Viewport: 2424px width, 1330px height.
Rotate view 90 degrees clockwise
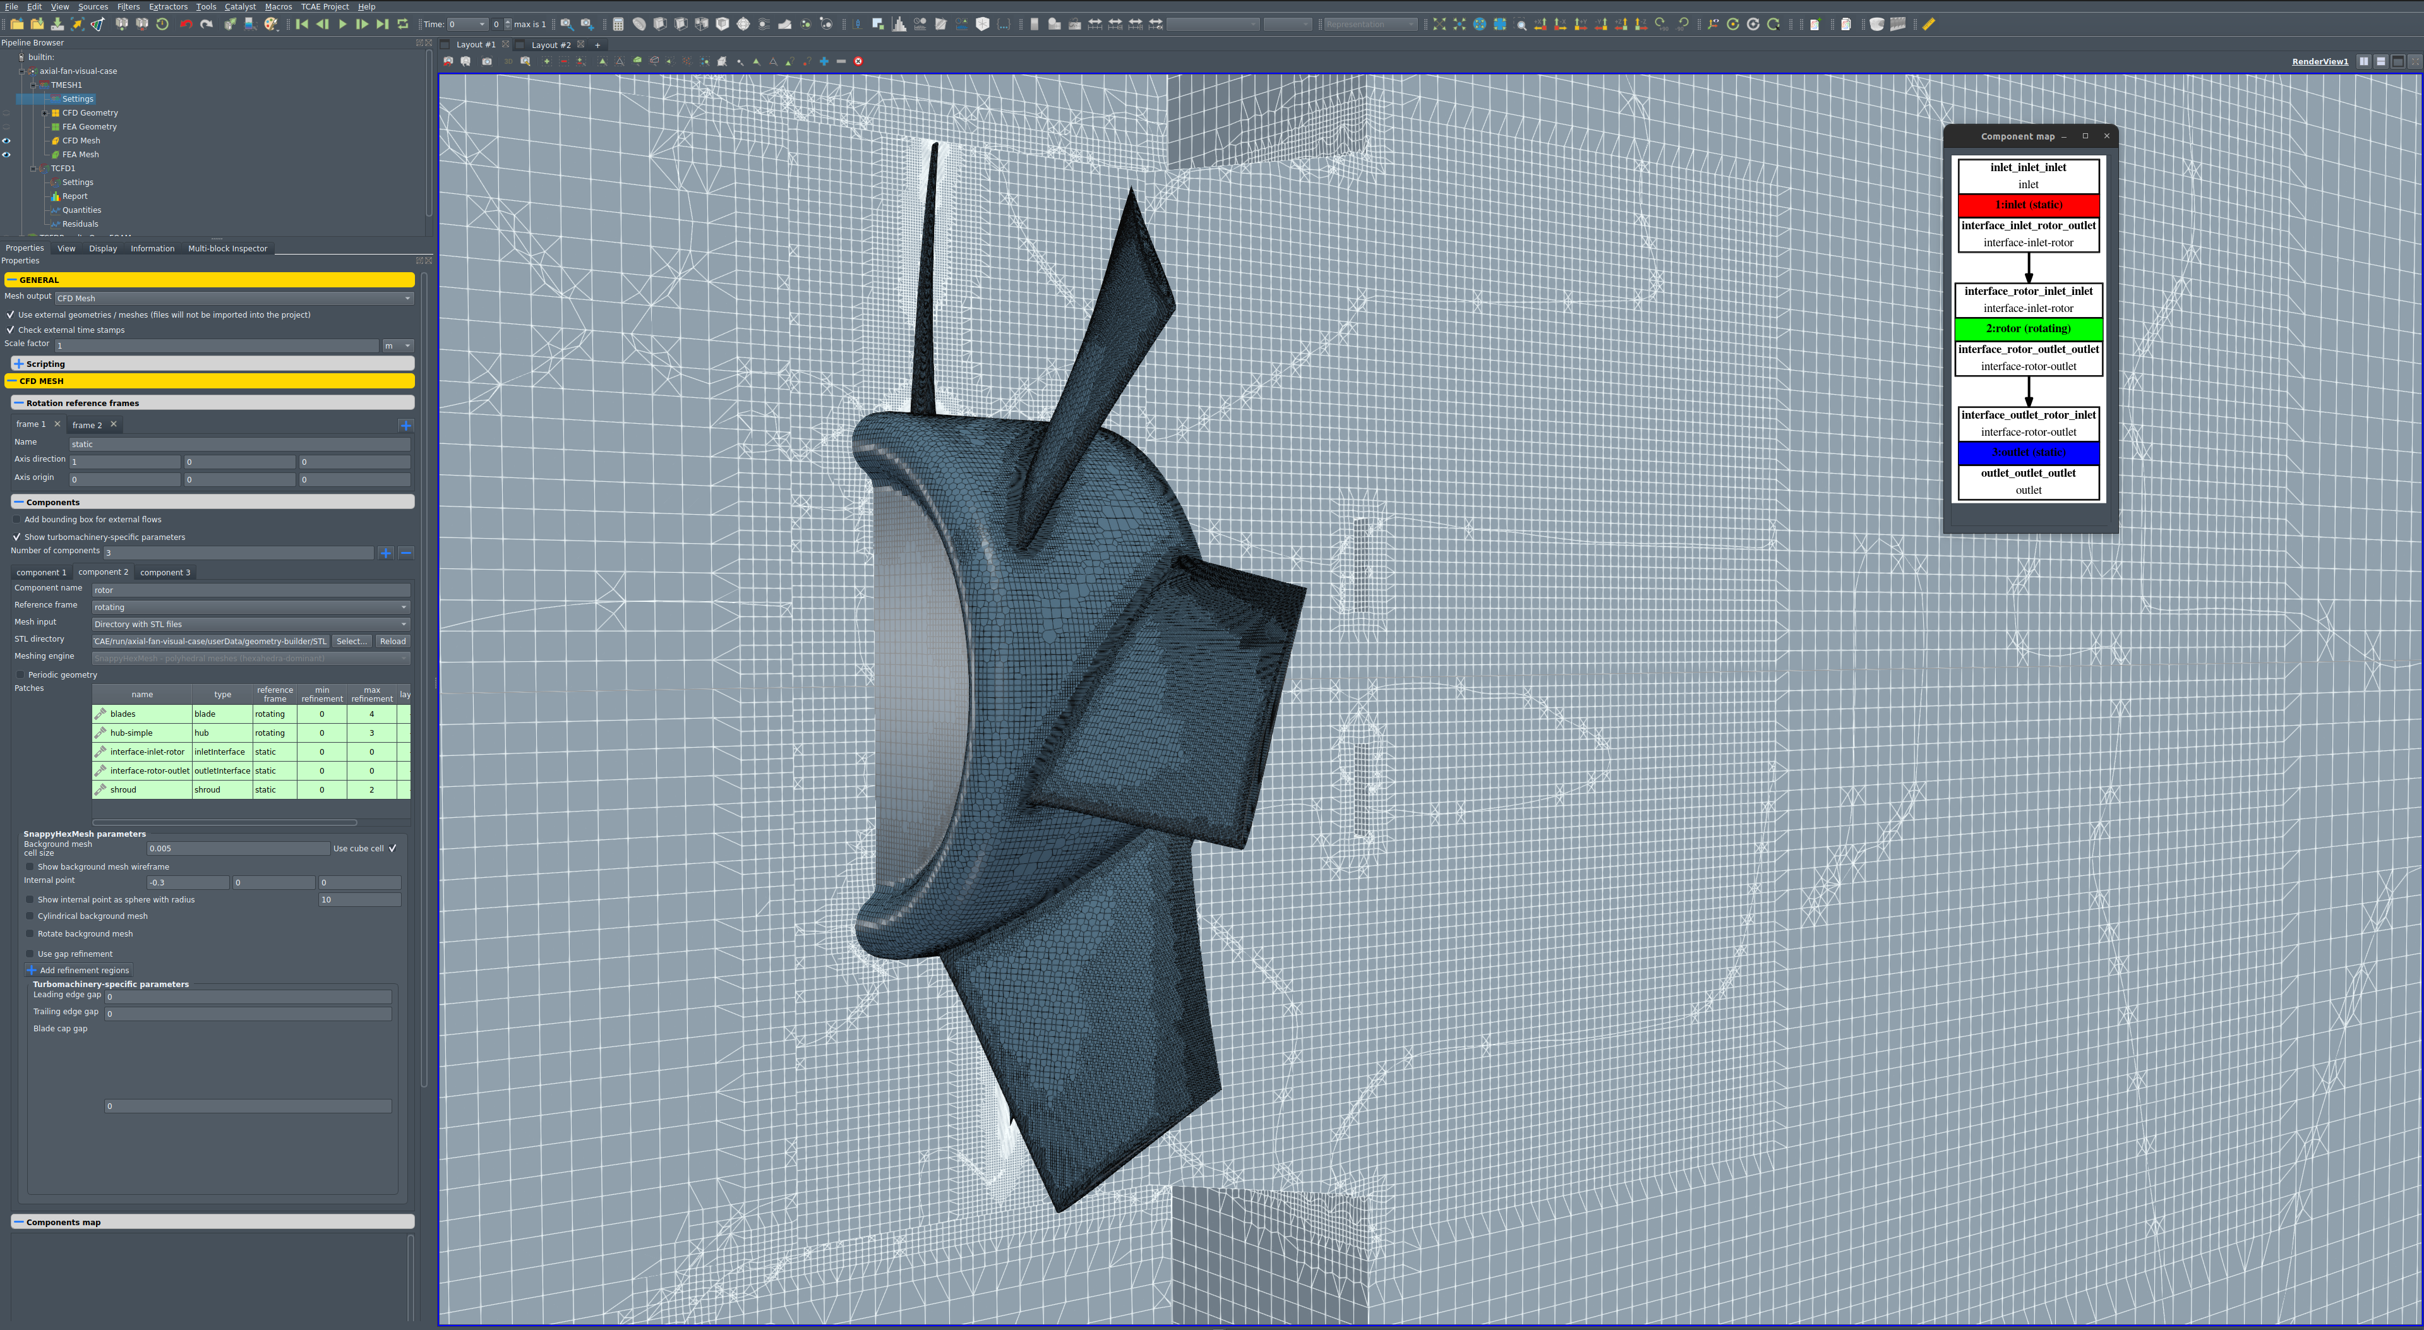tap(1662, 25)
